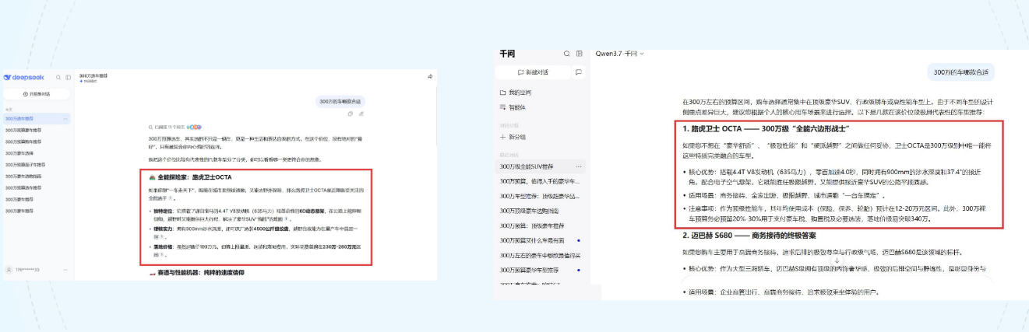Click the 300万选车推荐 title in the DeepSeek header
This screenshot has height=332, width=1029.
[93, 75]
